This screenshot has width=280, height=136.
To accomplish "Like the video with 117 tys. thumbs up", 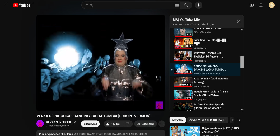I will [113, 124].
